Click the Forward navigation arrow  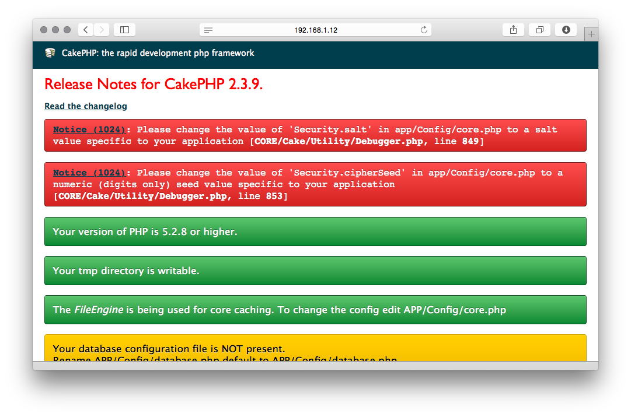(100, 29)
